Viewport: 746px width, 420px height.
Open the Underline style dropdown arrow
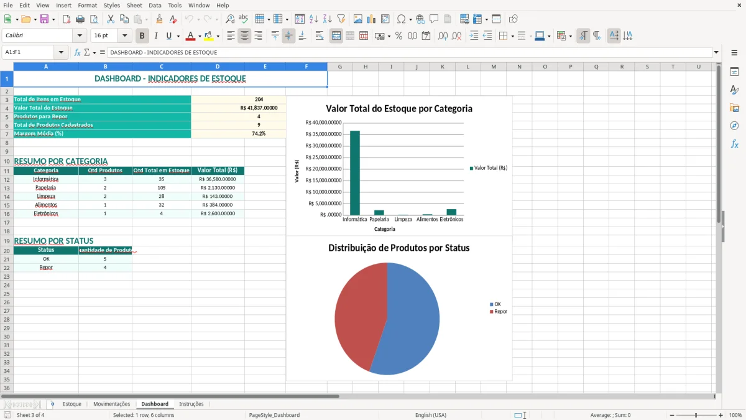point(178,36)
